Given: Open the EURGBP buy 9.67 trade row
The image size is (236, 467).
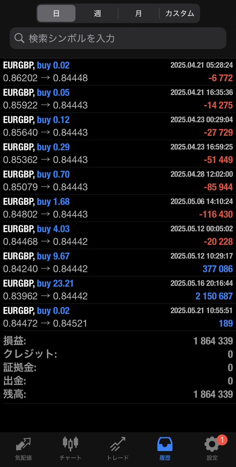Looking at the screenshot, I should [118, 263].
